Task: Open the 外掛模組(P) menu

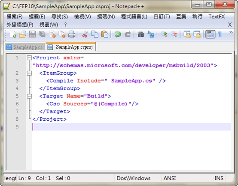Action: click(20, 24)
